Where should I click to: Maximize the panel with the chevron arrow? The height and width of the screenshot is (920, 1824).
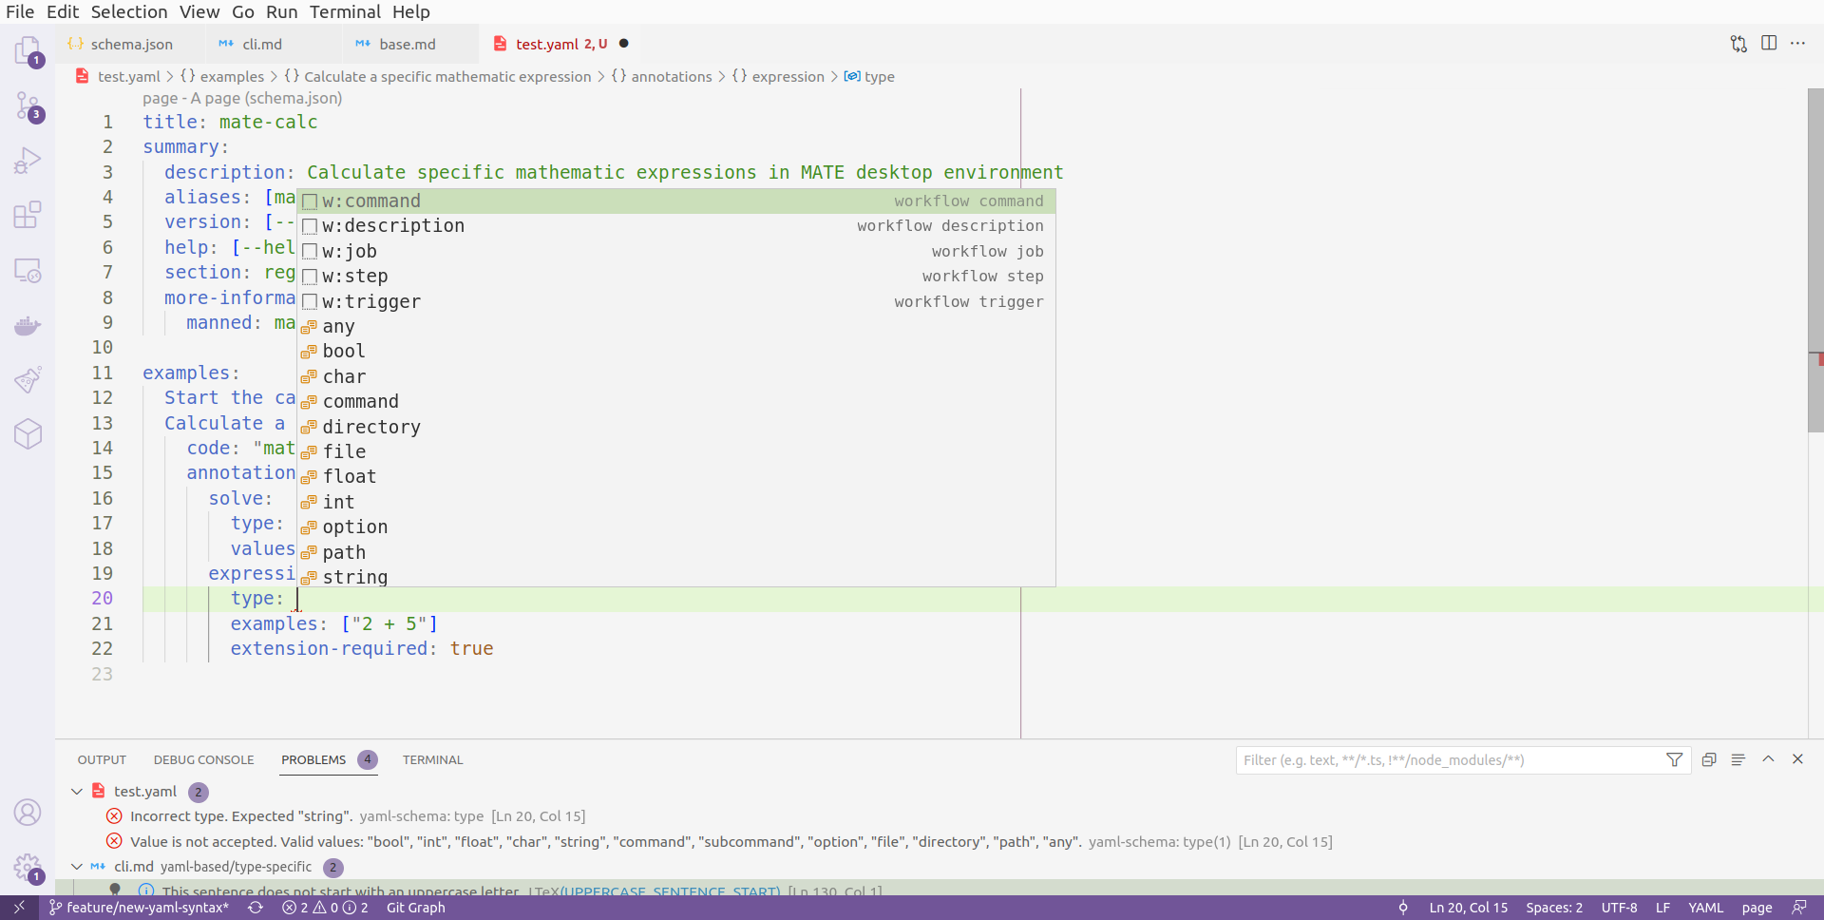(1768, 759)
